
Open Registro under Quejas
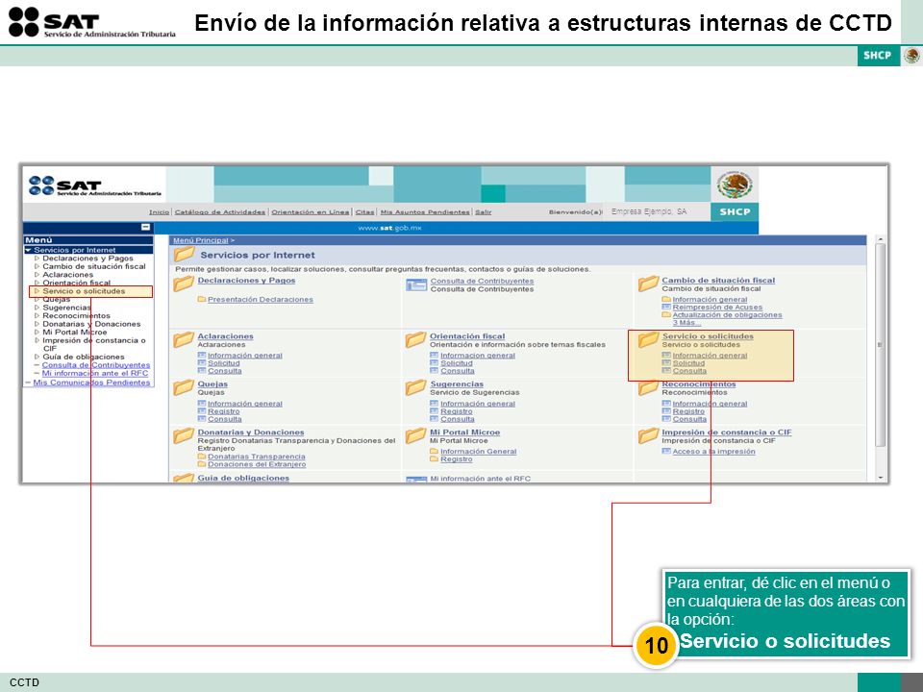[x=224, y=411]
